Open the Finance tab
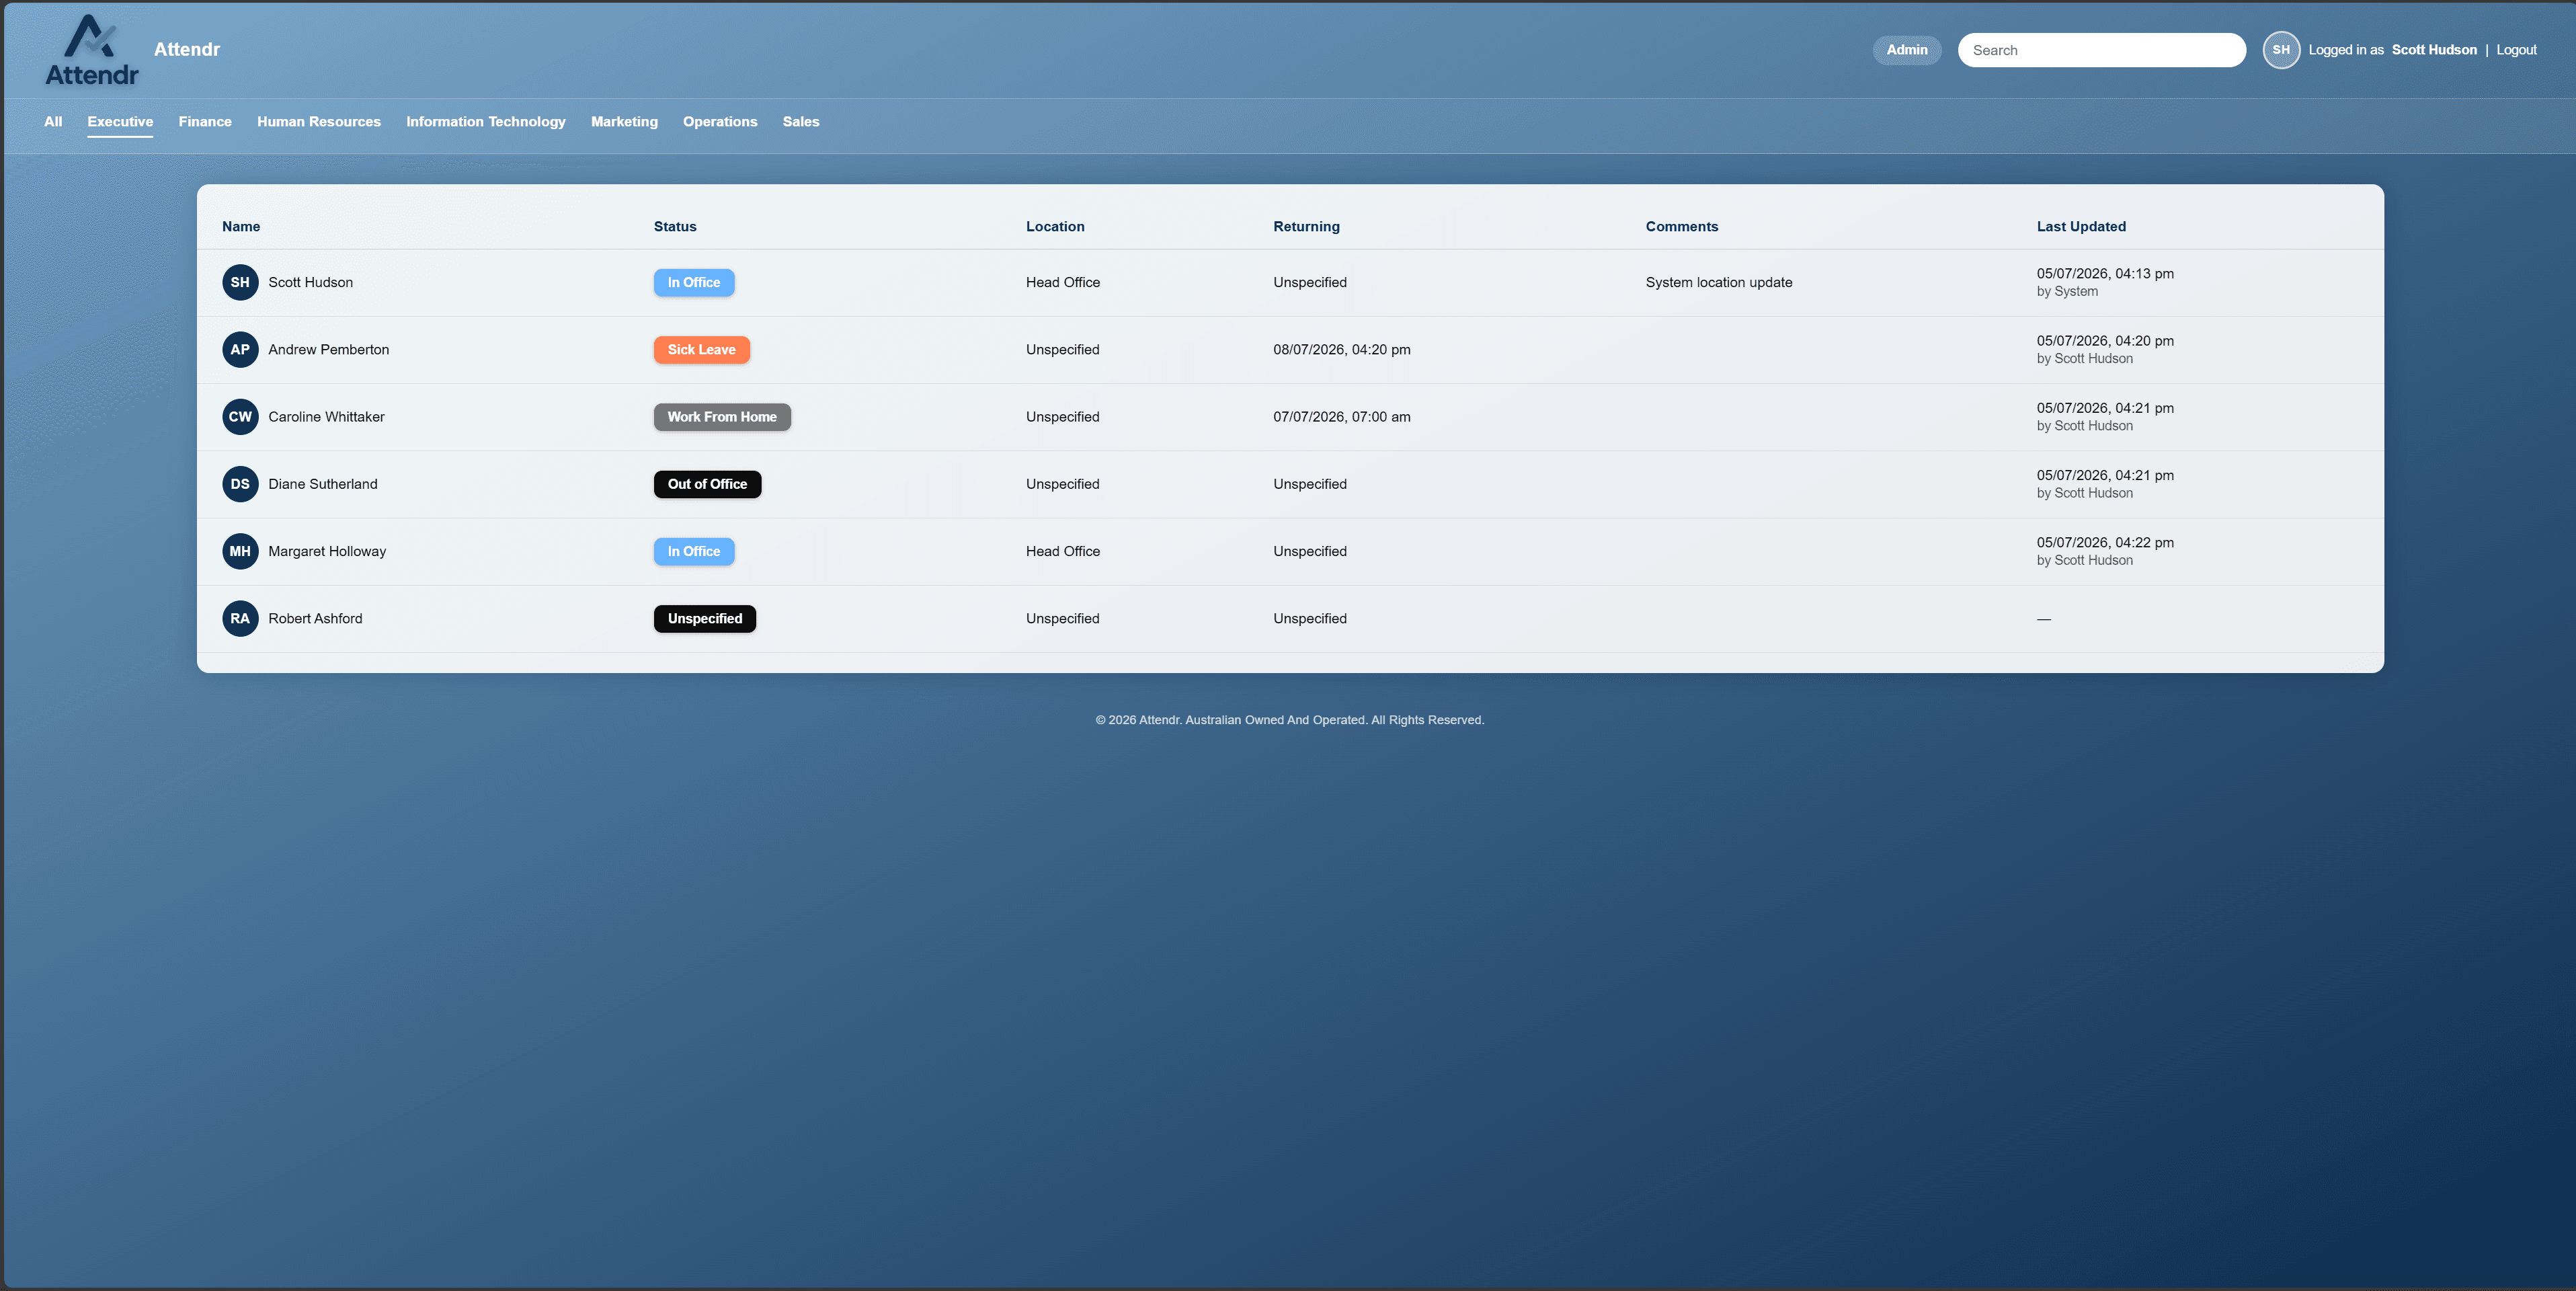This screenshot has width=2576, height=1291. click(x=205, y=122)
